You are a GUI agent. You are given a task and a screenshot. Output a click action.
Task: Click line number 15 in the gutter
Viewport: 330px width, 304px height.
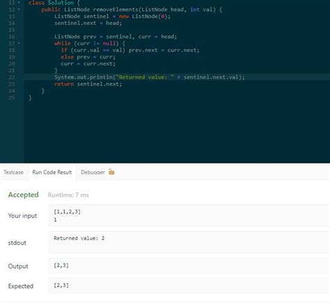coord(12,30)
